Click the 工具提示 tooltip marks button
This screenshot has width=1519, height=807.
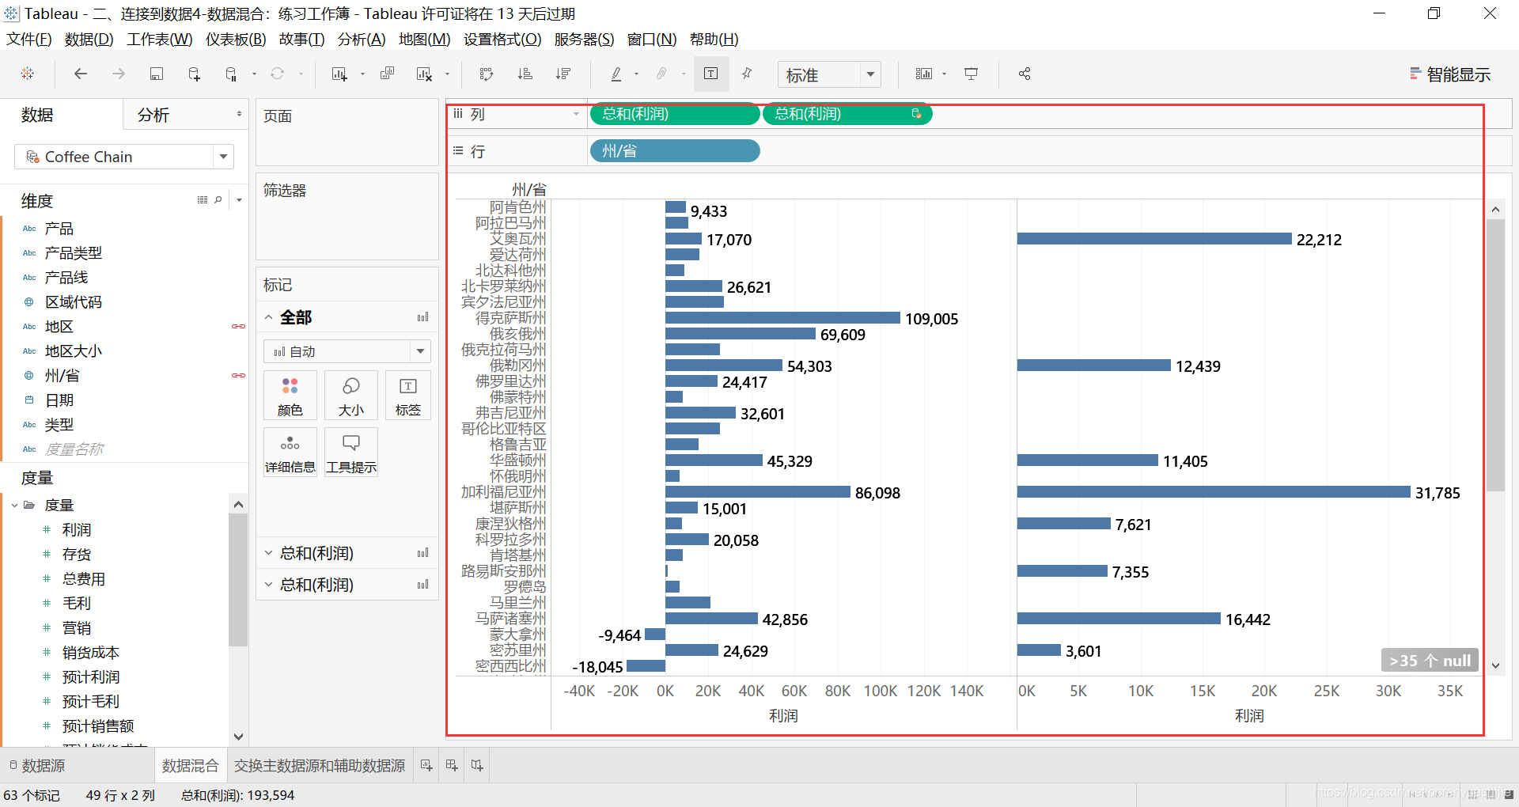pyautogui.click(x=351, y=453)
